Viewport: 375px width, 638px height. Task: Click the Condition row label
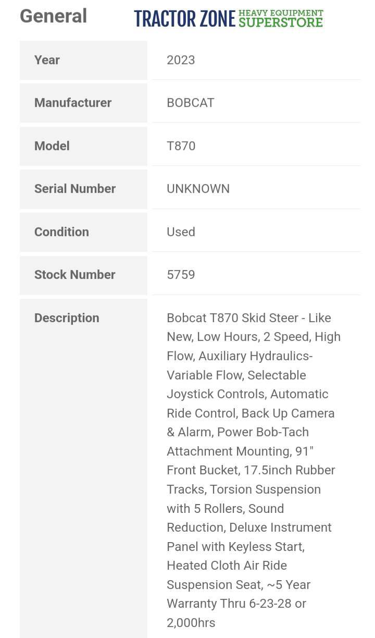pos(61,232)
